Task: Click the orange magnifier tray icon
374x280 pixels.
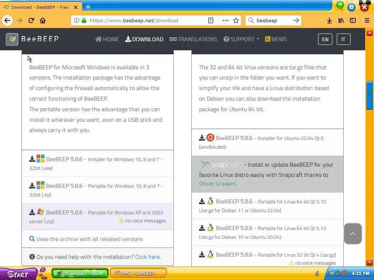Action: [x=344, y=273]
